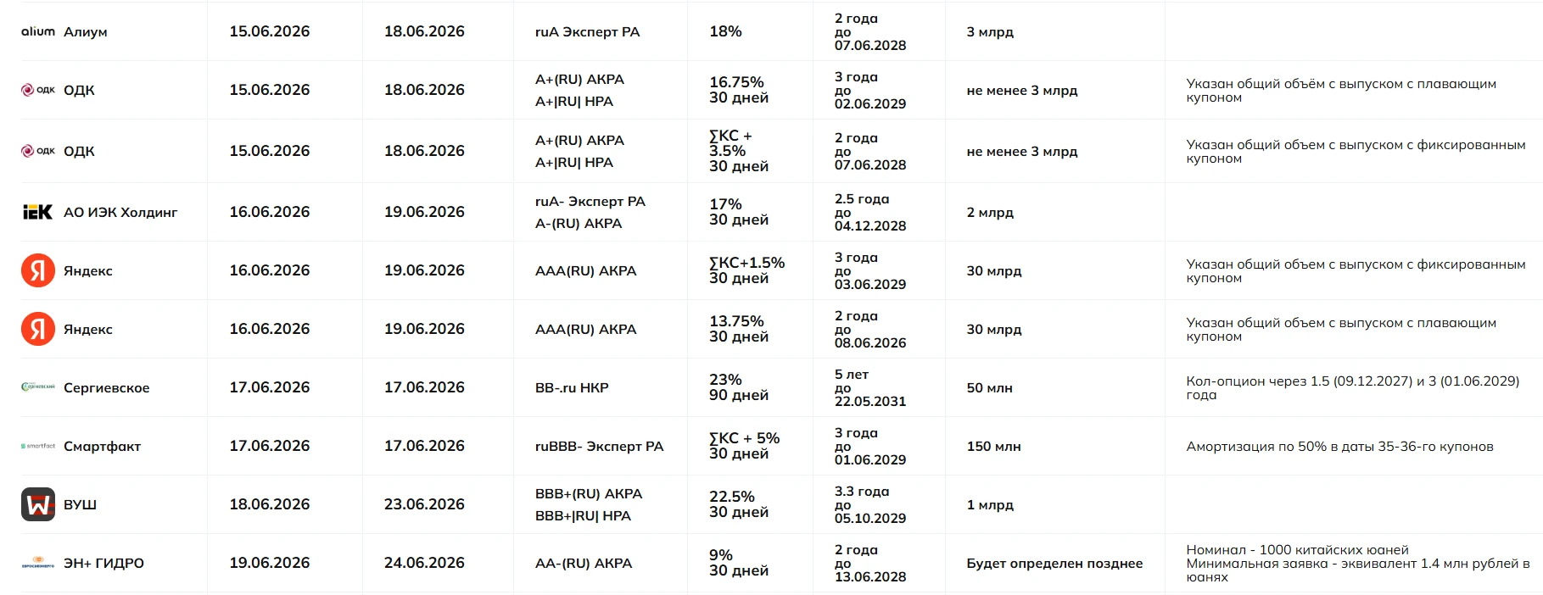Click the BB-.ru НКР rating cell
Screen dimensions: 1543x595
[572, 388]
